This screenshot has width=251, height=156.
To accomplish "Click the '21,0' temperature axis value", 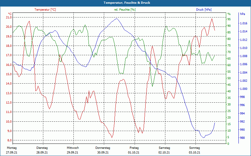I will click(x=9, y=17).
